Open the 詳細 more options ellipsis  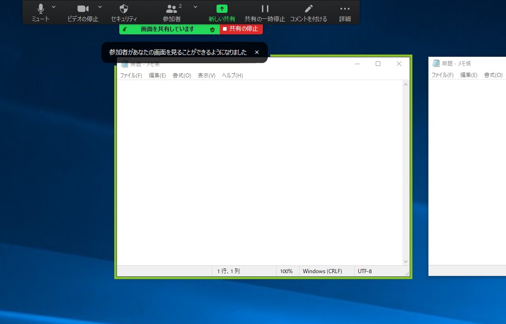click(x=345, y=12)
